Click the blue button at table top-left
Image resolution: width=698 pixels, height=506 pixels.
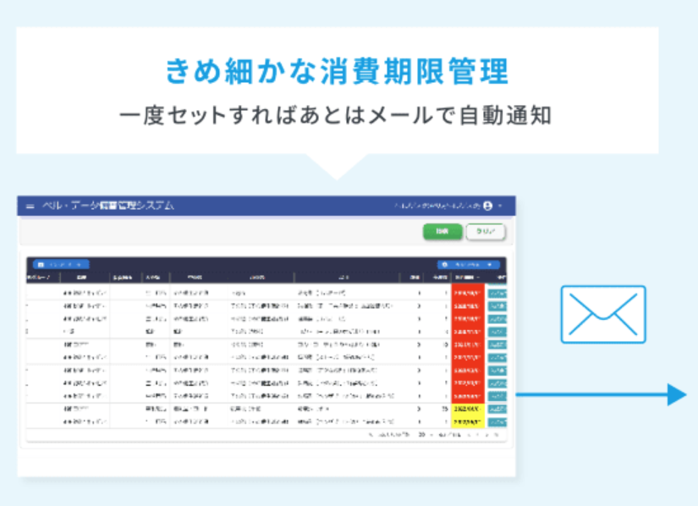[61, 264]
